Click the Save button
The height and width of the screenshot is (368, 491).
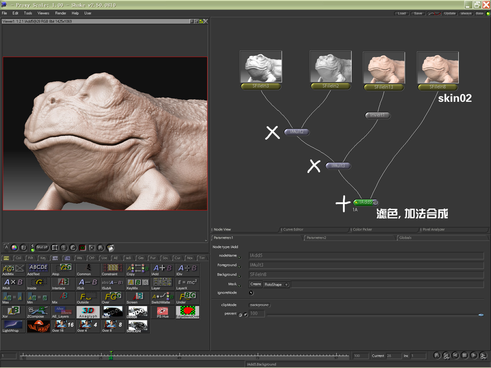pyautogui.click(x=418, y=13)
